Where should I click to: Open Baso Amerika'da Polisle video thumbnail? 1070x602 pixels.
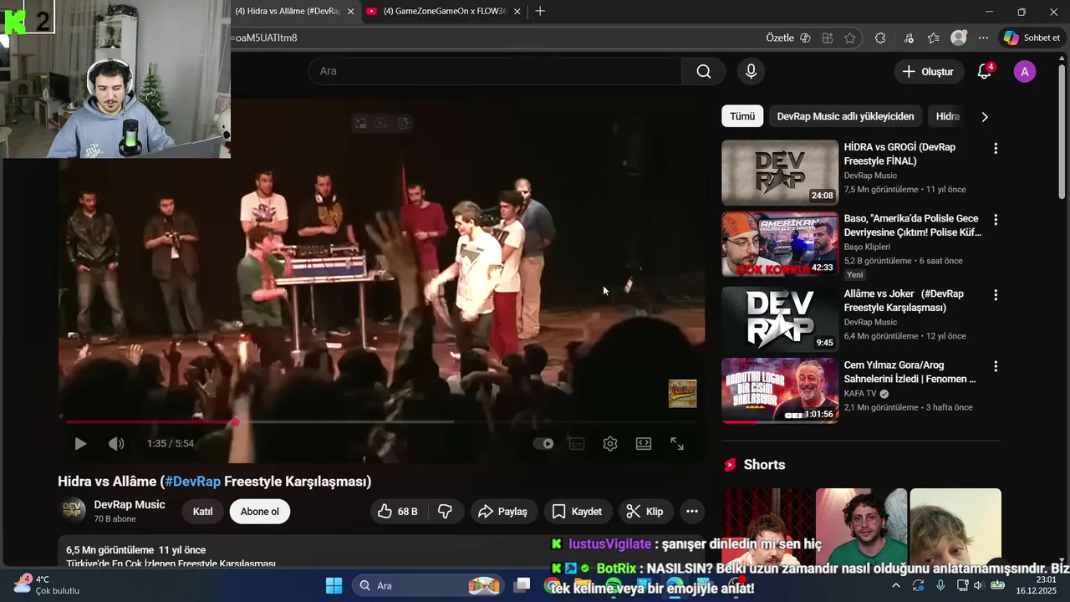[780, 244]
